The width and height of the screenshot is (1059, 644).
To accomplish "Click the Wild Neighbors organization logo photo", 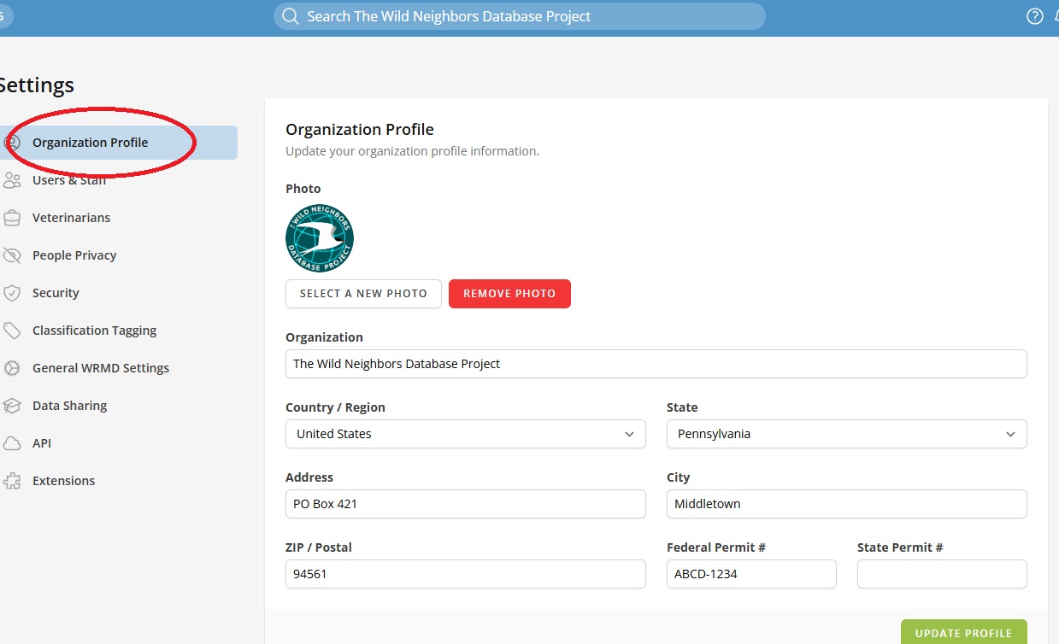I will [320, 238].
